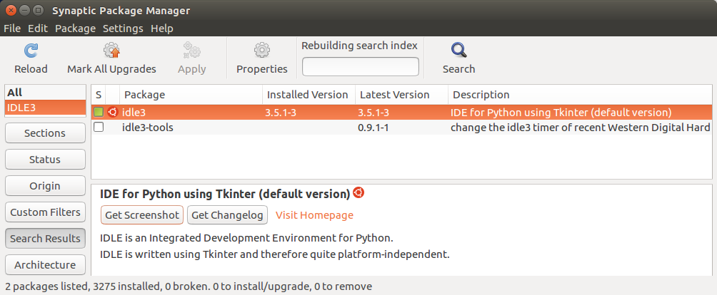Select the idle3 package name
The height and width of the screenshot is (295, 717).
pyautogui.click(x=134, y=113)
